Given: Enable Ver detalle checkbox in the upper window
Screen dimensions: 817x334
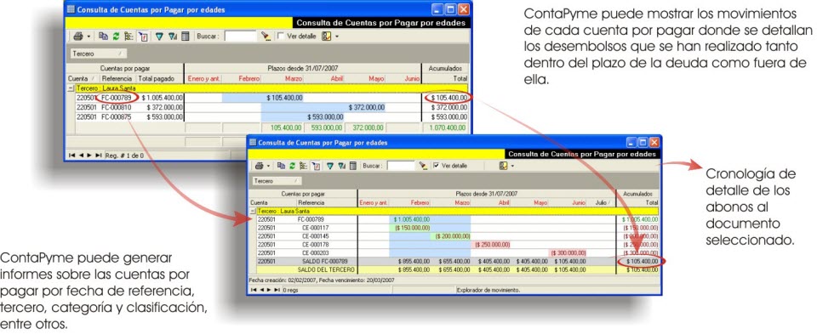Looking at the screenshot, I should coord(281,36).
